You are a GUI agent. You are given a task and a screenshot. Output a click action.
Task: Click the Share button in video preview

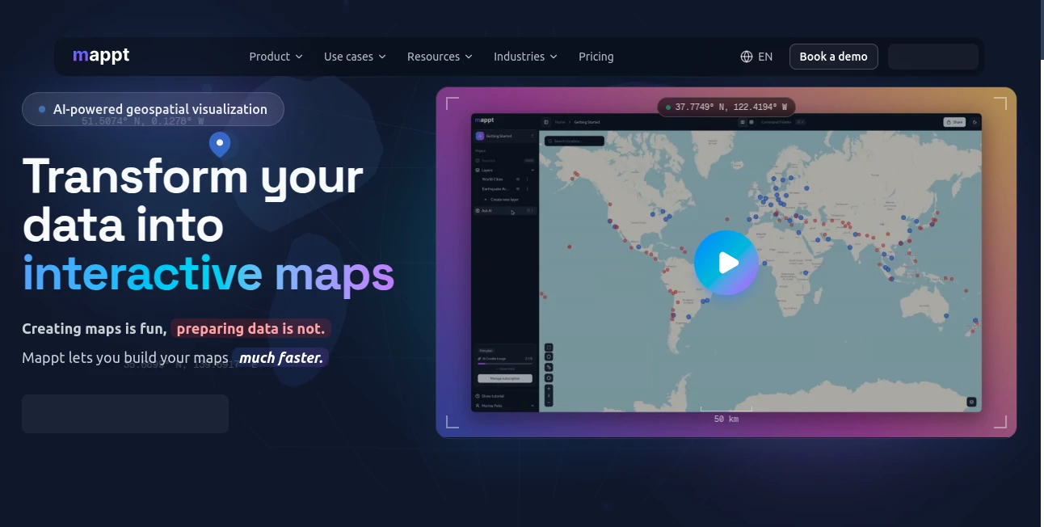954,122
